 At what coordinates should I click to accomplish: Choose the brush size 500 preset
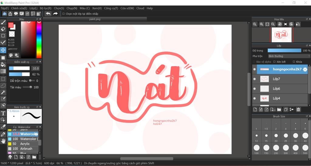coord(305,149)
